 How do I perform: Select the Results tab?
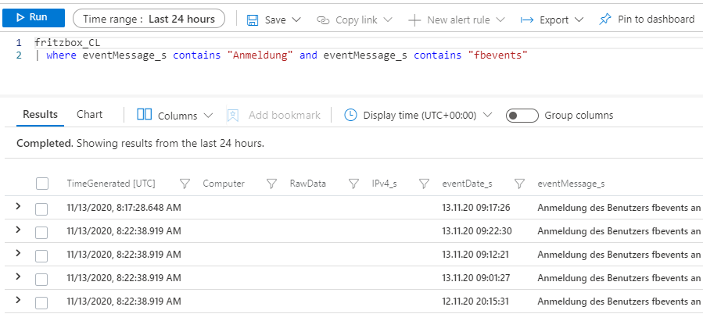40,115
